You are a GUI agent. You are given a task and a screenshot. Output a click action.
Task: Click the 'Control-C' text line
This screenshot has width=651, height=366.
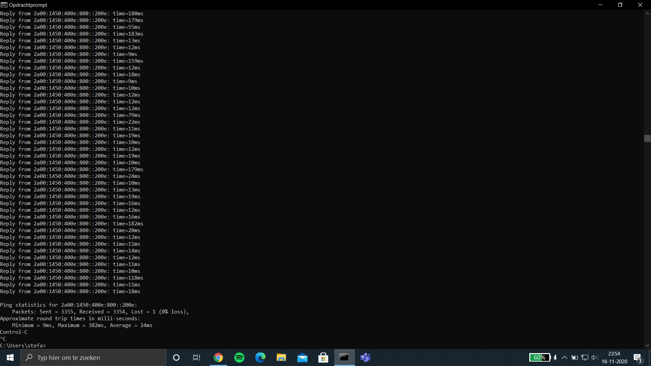[14, 332]
